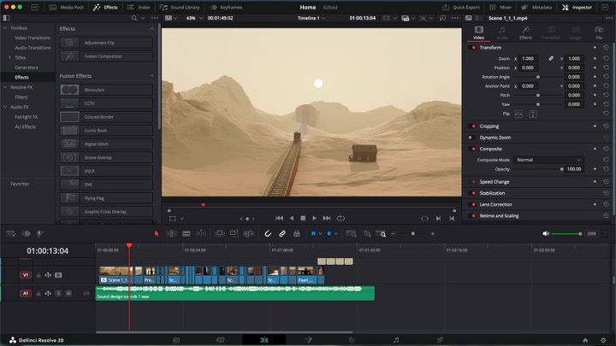
Task: Toggle the Loop playback button
Action: pyautogui.click(x=341, y=218)
